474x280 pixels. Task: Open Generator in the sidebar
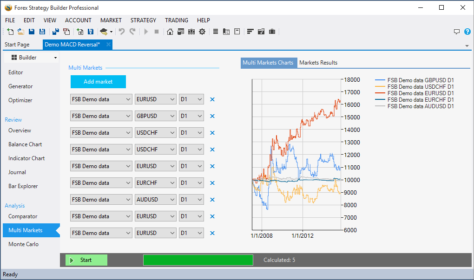[20, 86]
